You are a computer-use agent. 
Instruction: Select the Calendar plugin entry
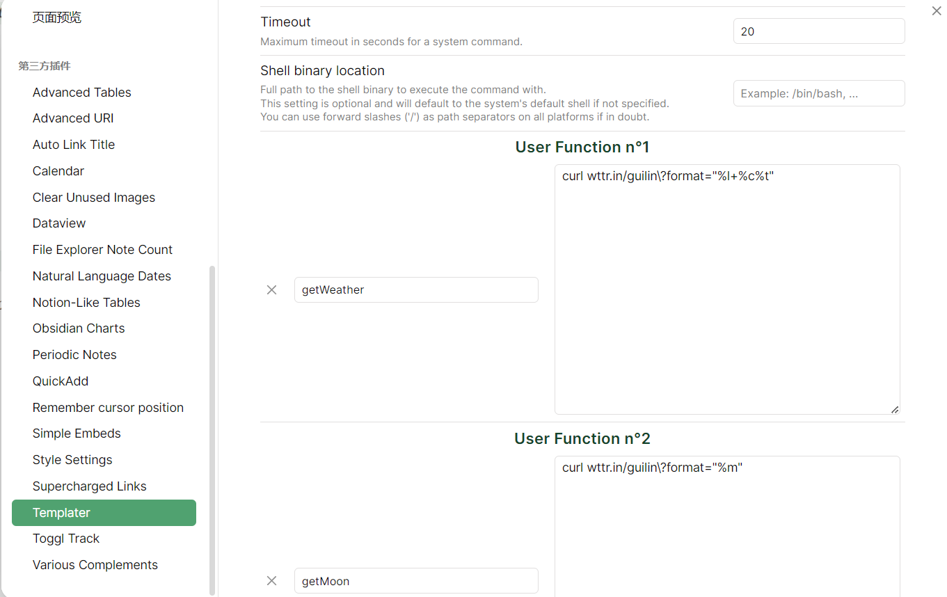(x=58, y=170)
